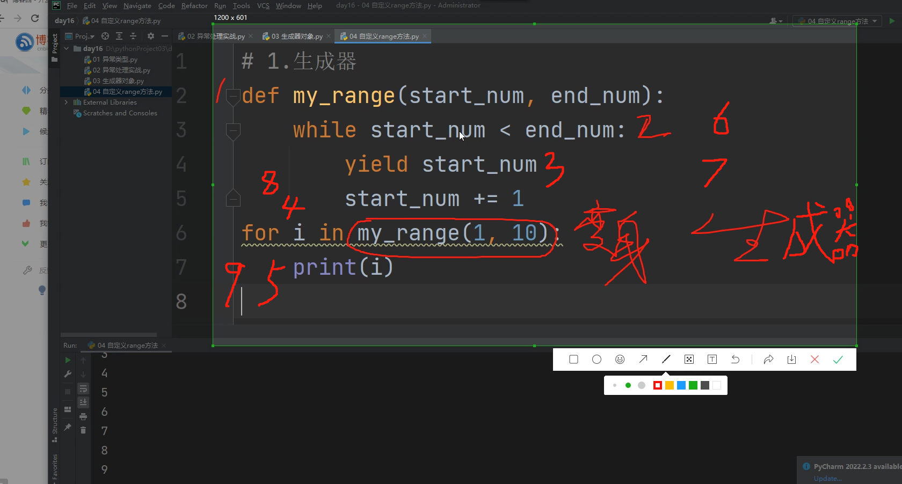Choose the dark gray pen color

point(705,385)
